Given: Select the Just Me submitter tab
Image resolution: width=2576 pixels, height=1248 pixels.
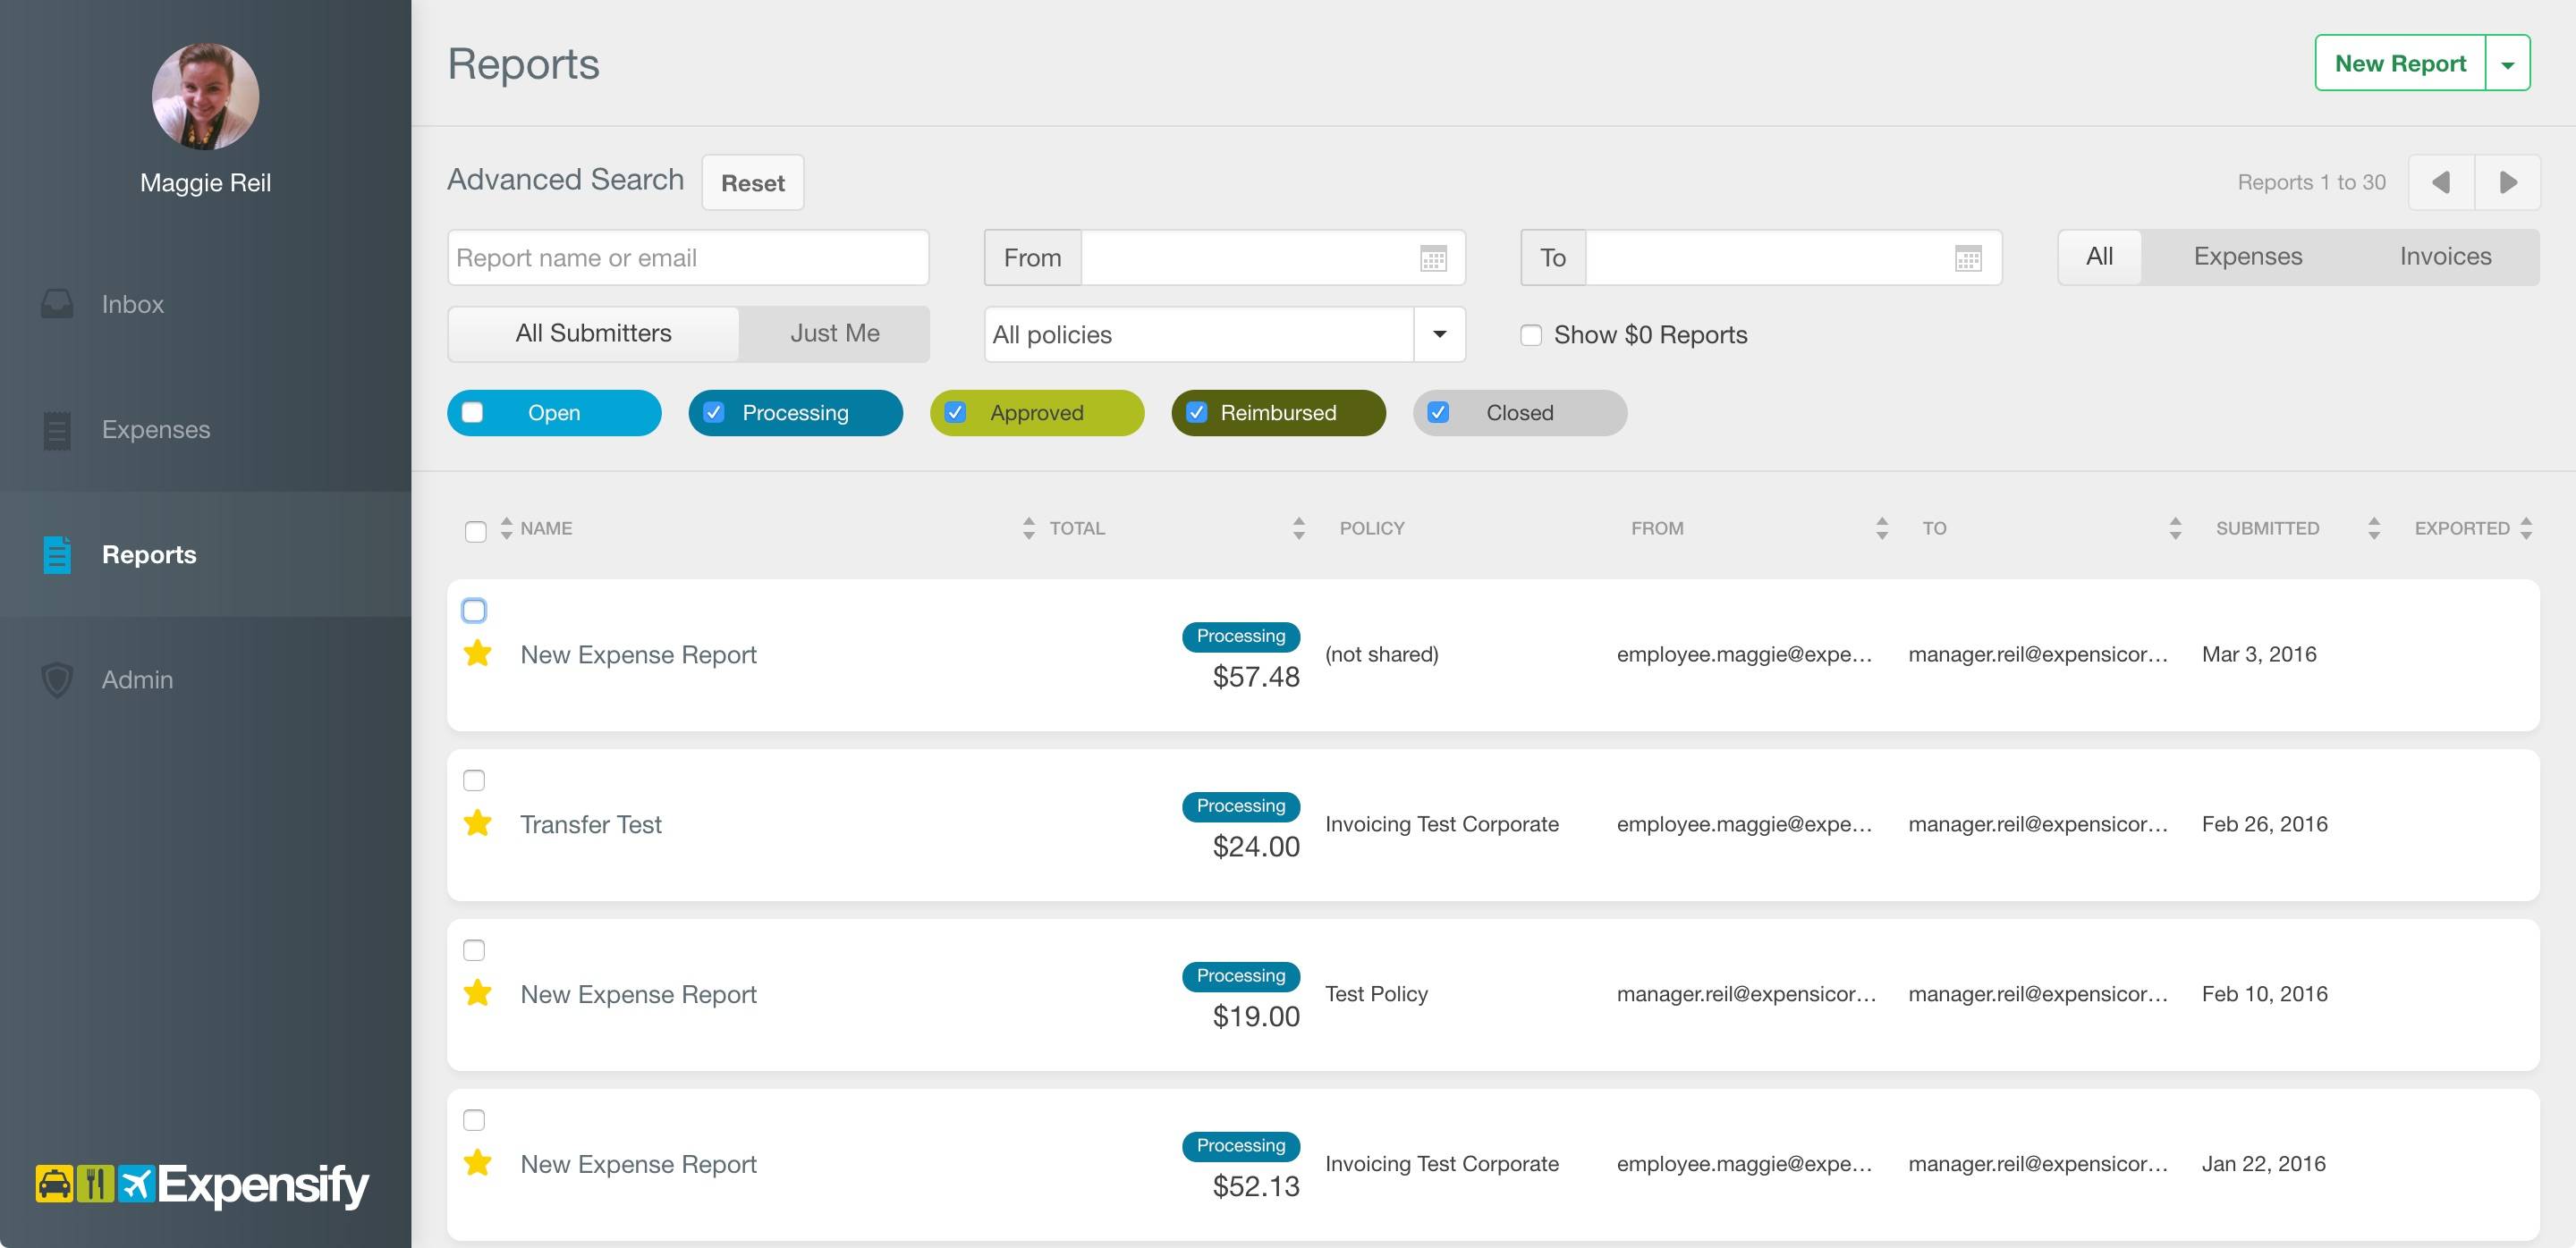Looking at the screenshot, I should (834, 333).
